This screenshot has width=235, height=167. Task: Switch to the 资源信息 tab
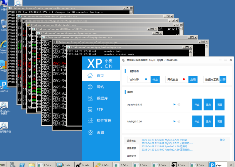click(x=131, y=148)
